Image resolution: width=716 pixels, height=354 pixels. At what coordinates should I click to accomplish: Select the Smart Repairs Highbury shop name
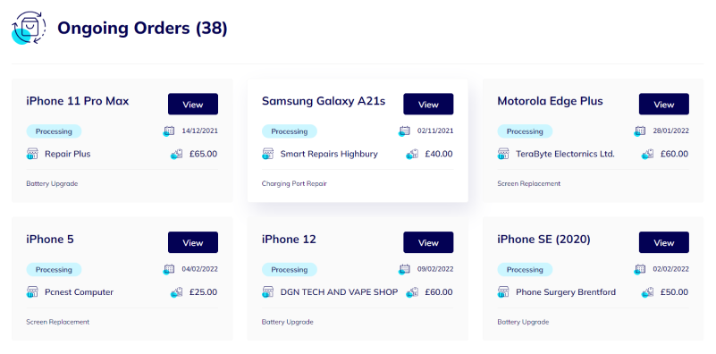[x=329, y=154]
